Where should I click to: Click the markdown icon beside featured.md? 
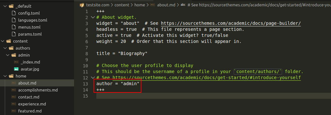[x=14, y=111]
